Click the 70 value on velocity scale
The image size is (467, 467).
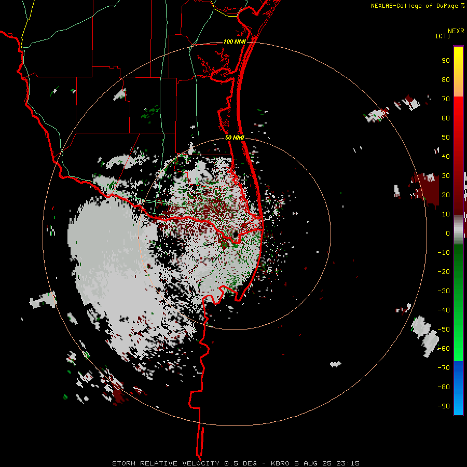[x=446, y=99]
